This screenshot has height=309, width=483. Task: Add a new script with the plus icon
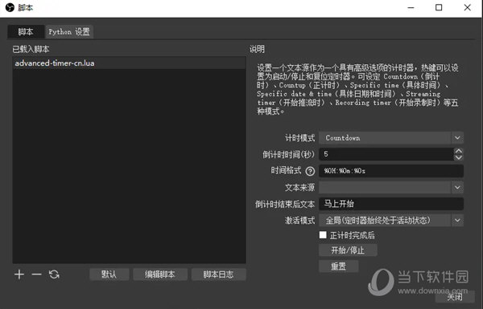point(19,274)
